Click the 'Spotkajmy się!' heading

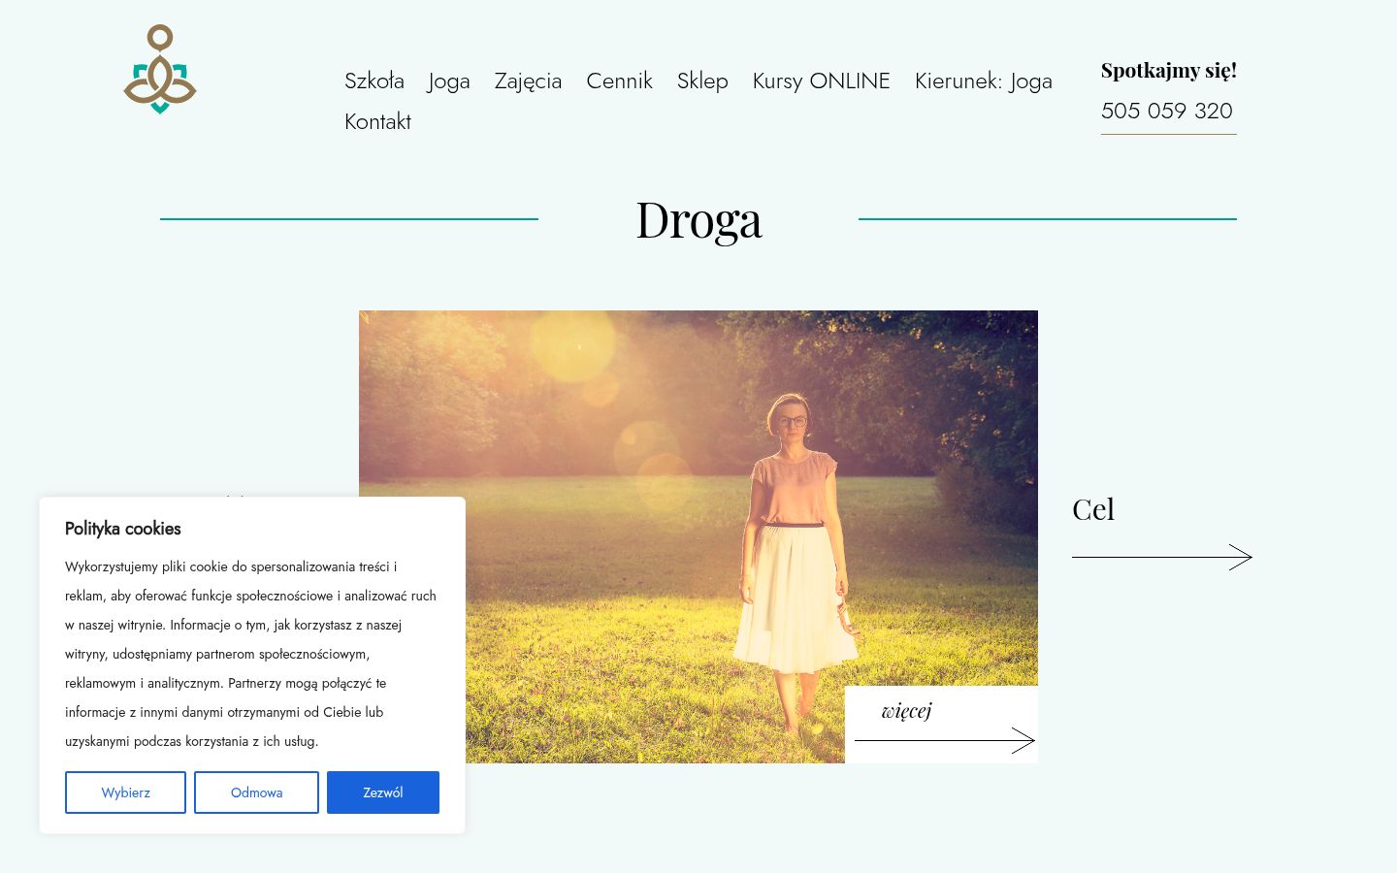pyautogui.click(x=1169, y=70)
